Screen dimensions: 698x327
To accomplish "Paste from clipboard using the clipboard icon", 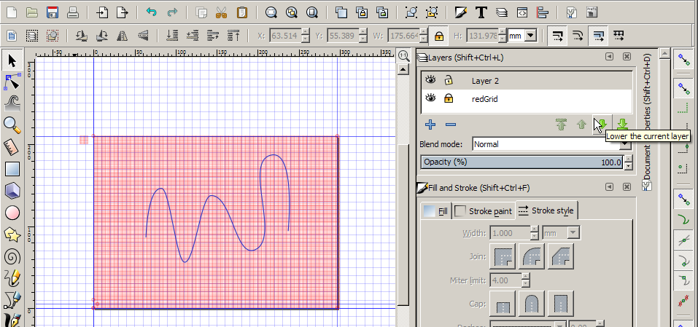I will pyautogui.click(x=241, y=12).
